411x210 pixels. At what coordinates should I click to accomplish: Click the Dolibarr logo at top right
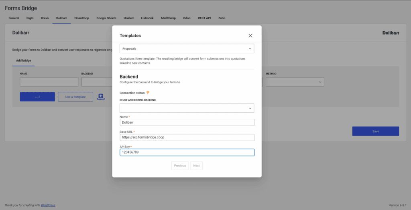point(391,33)
